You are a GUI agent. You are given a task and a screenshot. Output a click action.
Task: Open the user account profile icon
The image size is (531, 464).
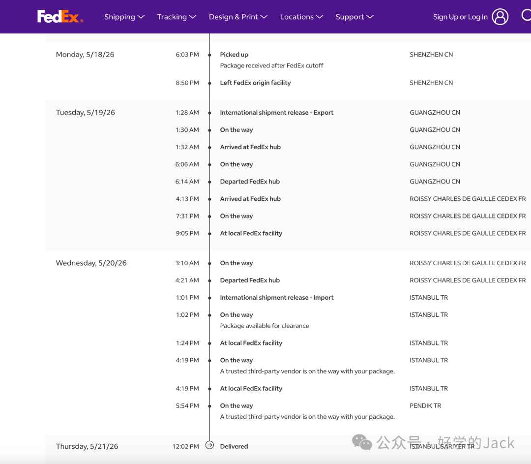tap(500, 17)
